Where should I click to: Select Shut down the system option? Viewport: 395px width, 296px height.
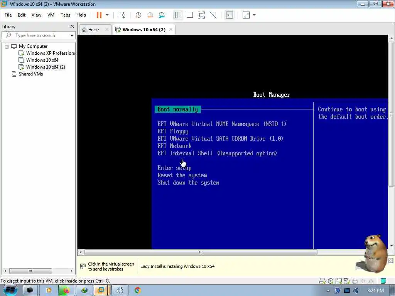click(x=188, y=182)
